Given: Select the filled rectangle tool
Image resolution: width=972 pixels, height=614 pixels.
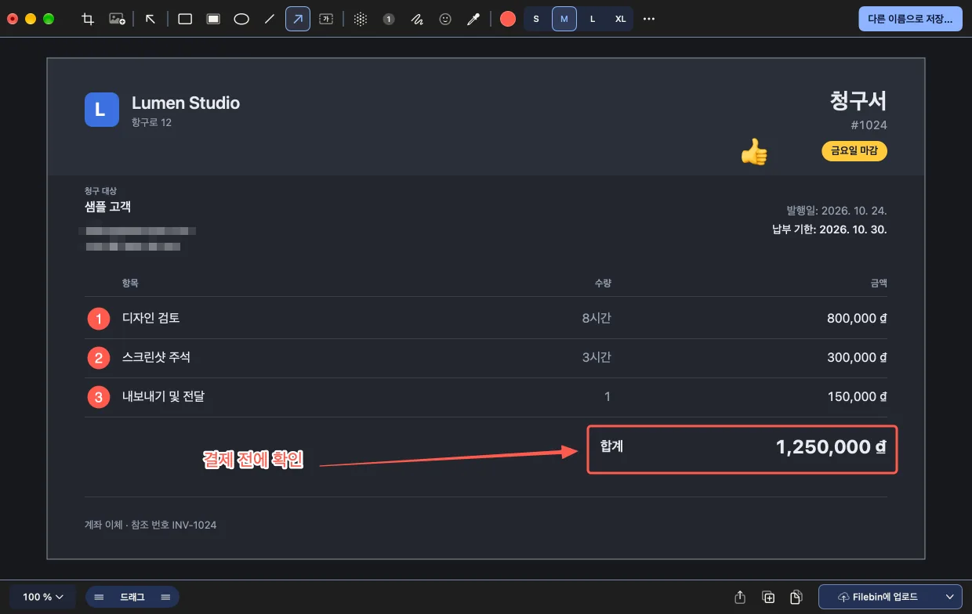Looking at the screenshot, I should (213, 19).
